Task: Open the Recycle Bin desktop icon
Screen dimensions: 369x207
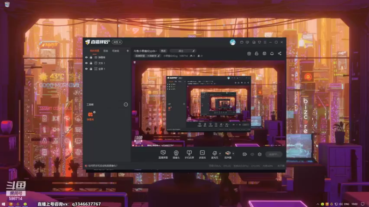Action: 7,5
